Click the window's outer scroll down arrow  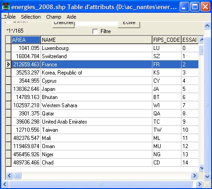coord(207,176)
